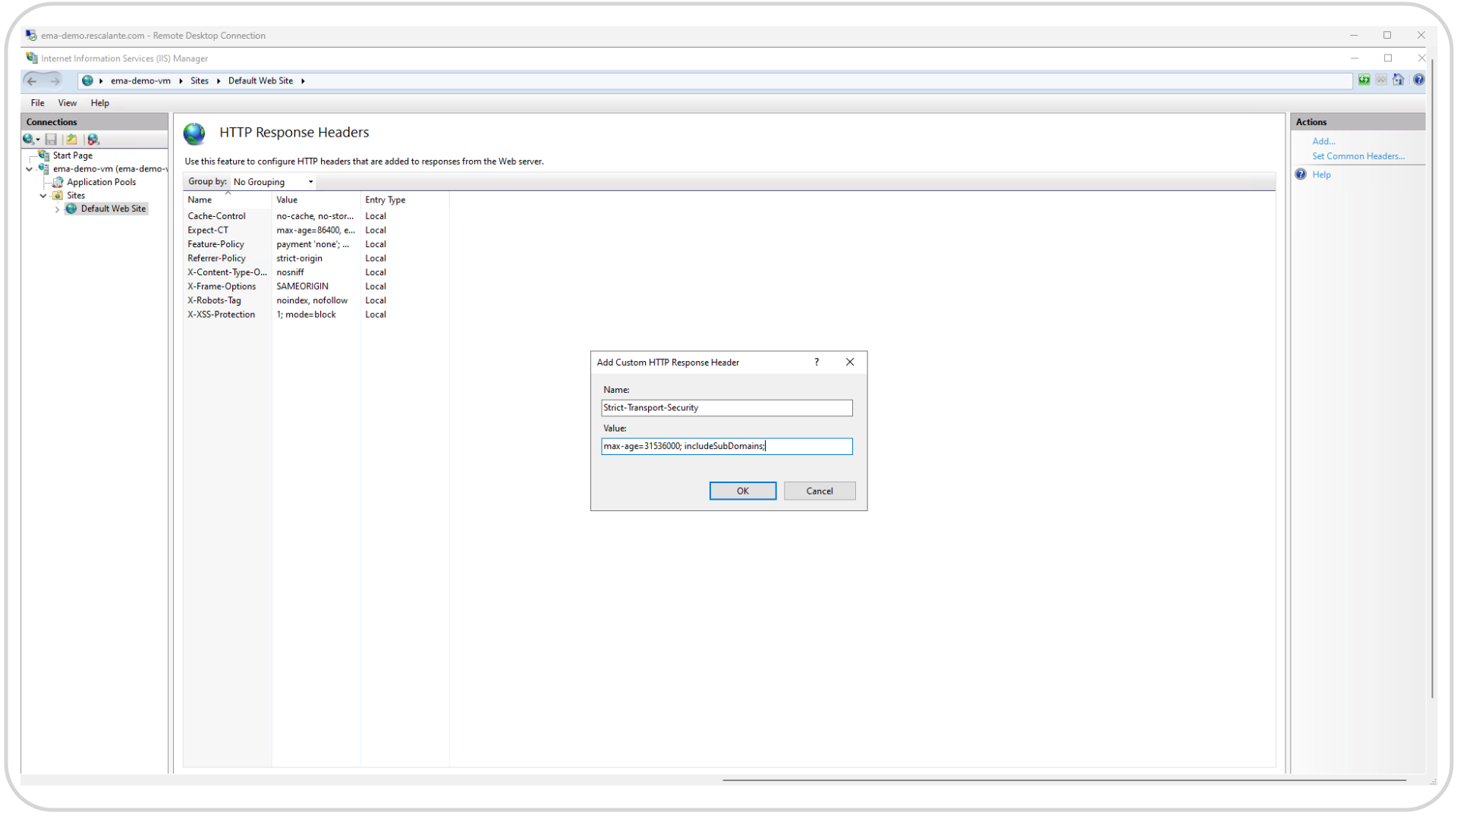The height and width of the screenshot is (819, 1457).
Task: Go forward using the navigation forward arrow
Action: [x=55, y=80]
